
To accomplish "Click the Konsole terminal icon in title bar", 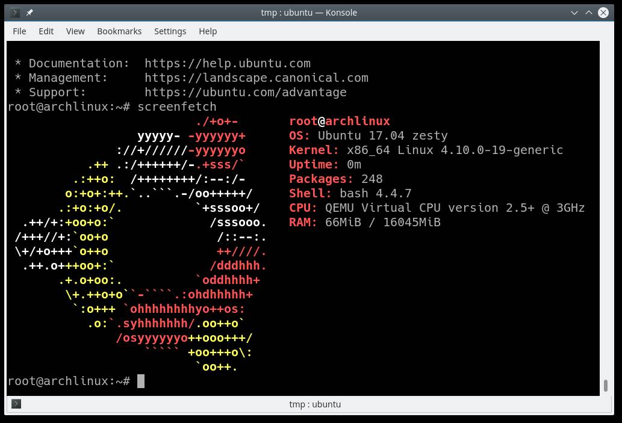I will (x=14, y=13).
